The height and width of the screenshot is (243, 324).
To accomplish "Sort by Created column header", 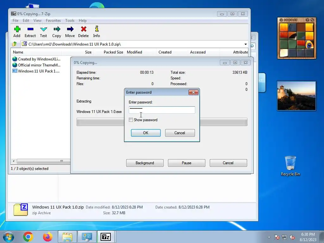I will [172, 52].
